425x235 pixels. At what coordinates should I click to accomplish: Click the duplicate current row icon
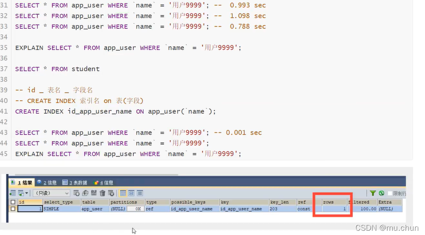pyautogui.click(x=85, y=193)
